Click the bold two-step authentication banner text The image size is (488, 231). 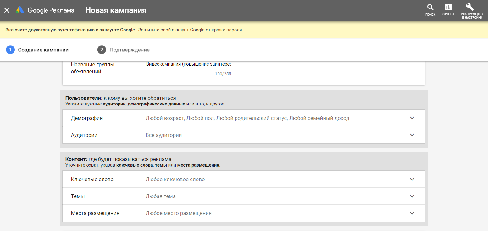click(x=70, y=30)
